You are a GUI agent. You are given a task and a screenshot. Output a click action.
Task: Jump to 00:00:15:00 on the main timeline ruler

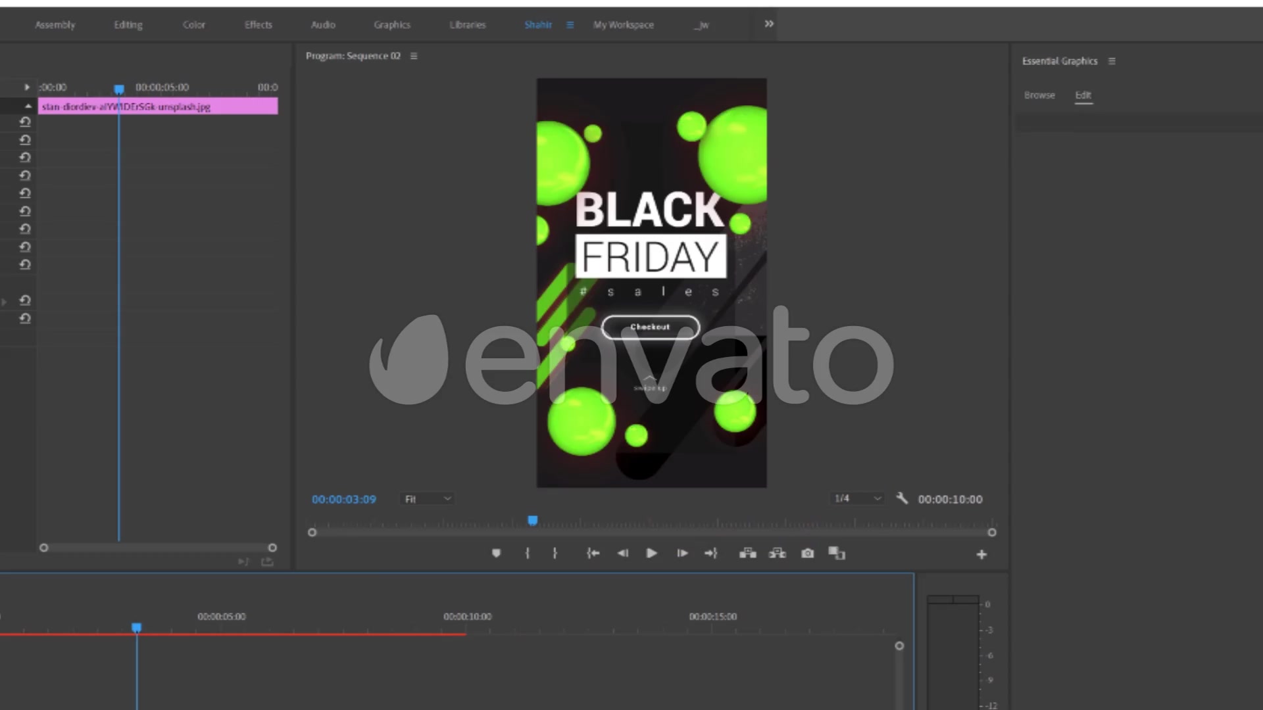pyautogui.click(x=713, y=617)
